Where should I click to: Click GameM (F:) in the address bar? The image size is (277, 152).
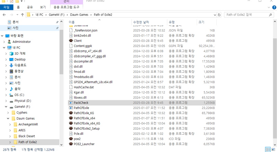(x=56, y=15)
